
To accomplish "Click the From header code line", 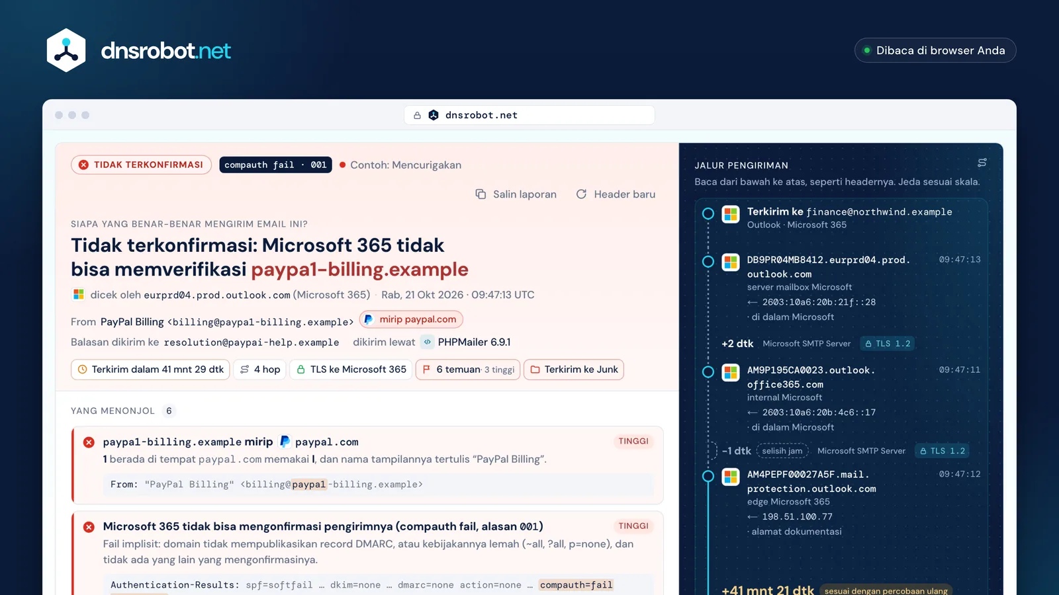I will [x=378, y=485].
